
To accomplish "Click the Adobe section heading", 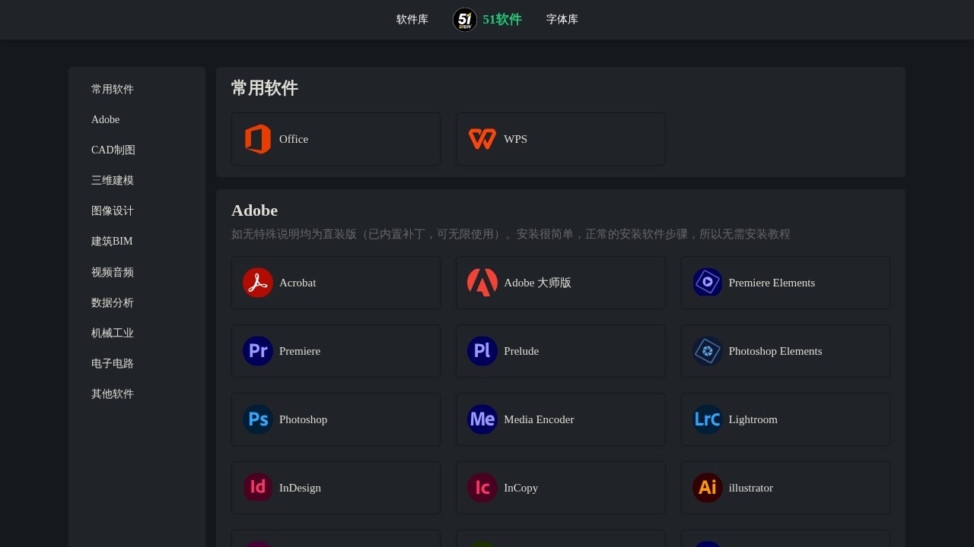I will 254,210.
